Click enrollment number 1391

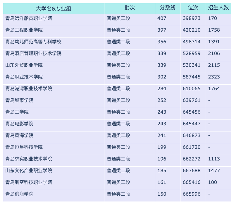214,42
